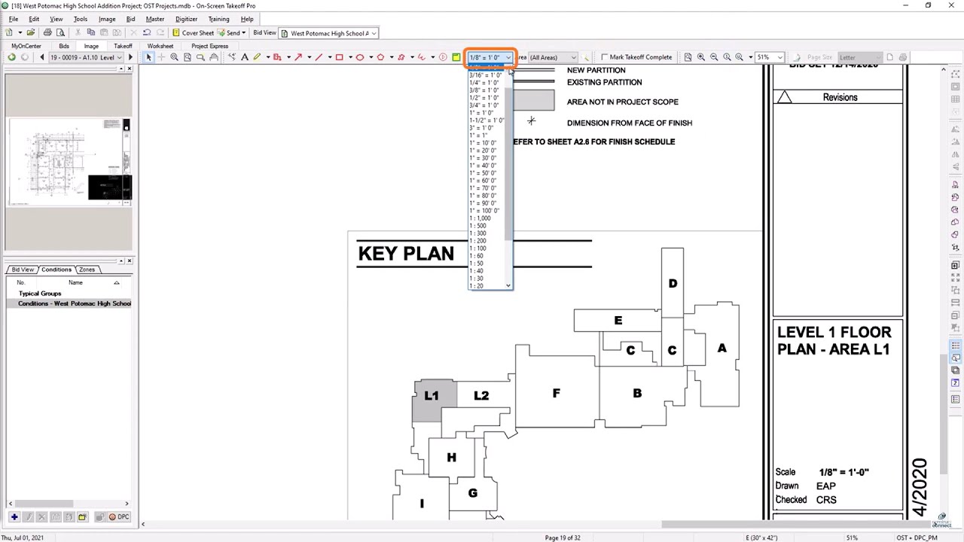Choose 1" = 50' 0" scale option

483,173
